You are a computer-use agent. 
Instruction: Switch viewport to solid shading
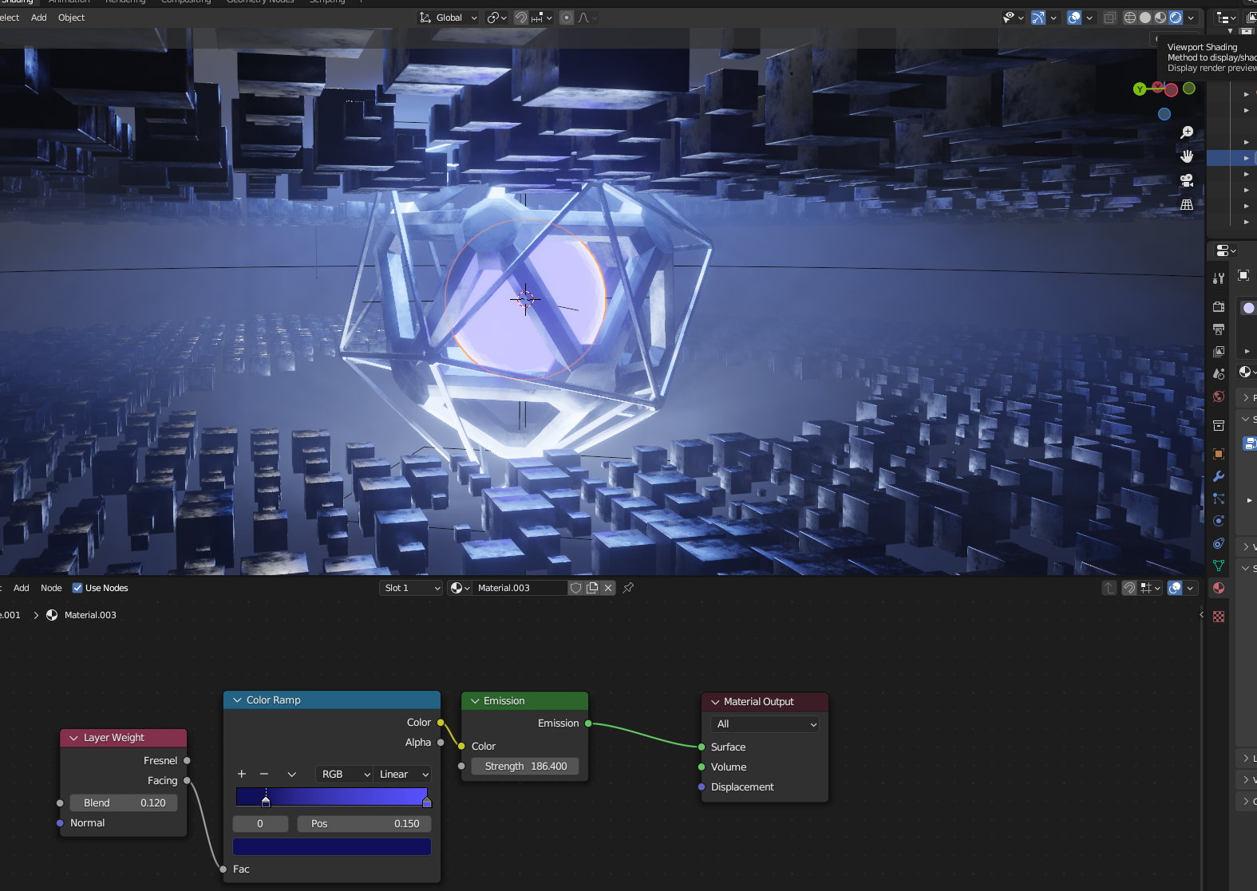click(x=1145, y=18)
